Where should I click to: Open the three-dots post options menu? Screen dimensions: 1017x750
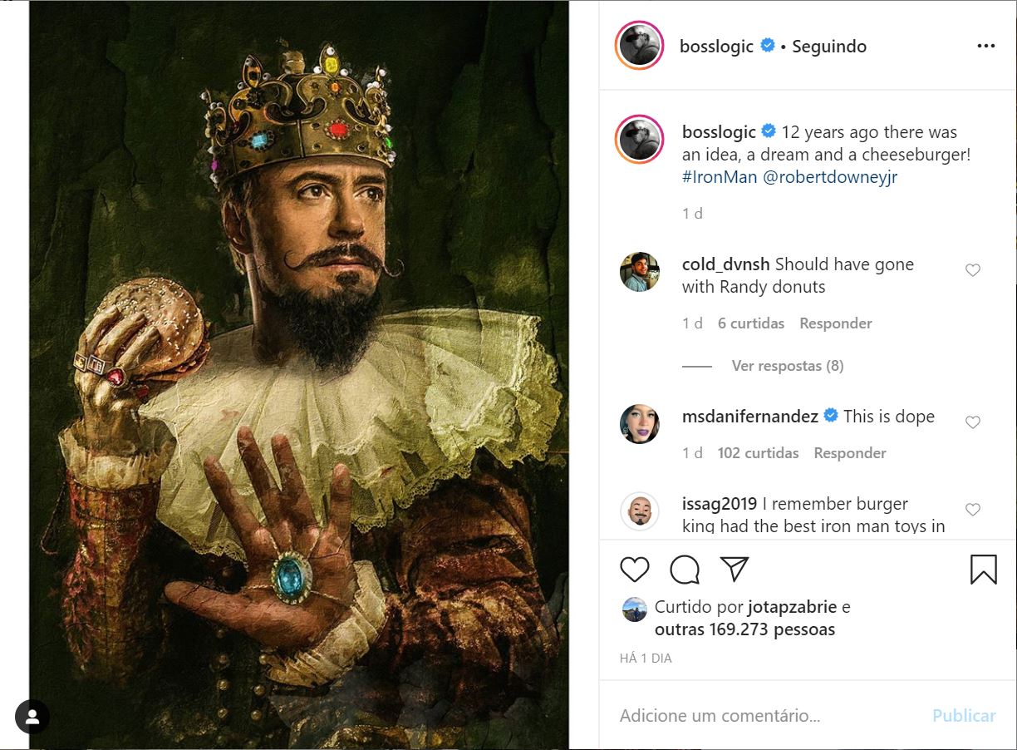(986, 46)
